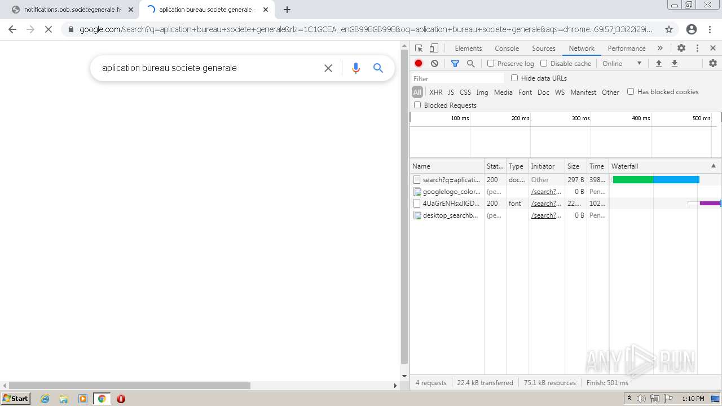Check Hide data URLs option
Viewport: 722px width, 406px height.
click(x=514, y=78)
